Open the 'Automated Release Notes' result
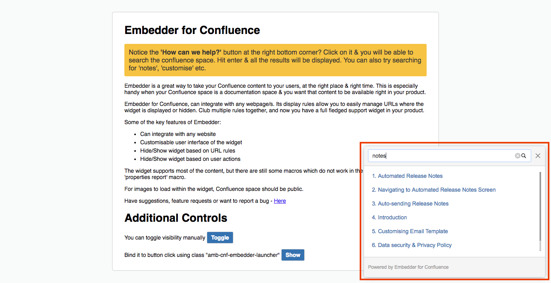 click(407, 176)
